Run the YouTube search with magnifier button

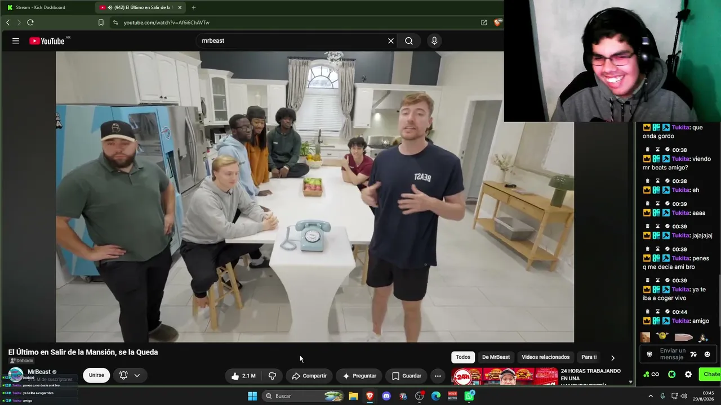409,40
